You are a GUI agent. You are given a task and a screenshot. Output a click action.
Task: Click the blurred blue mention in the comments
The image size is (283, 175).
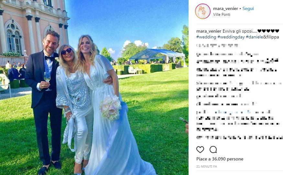click(233, 112)
